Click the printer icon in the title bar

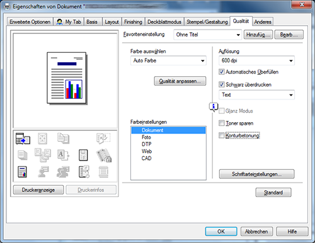point(7,6)
